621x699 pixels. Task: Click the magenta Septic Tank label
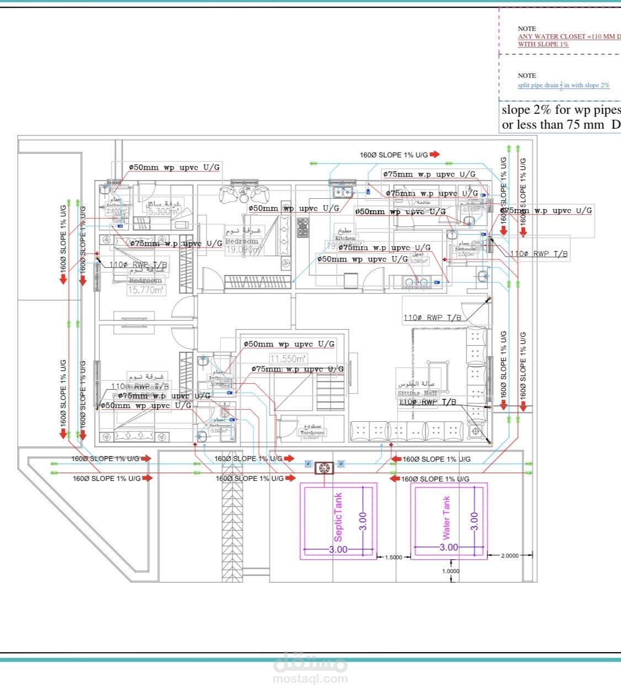(x=338, y=517)
